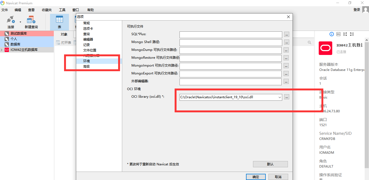The width and height of the screenshot is (369, 180).
Task: Open the 工具 menu
Action: (62, 10)
